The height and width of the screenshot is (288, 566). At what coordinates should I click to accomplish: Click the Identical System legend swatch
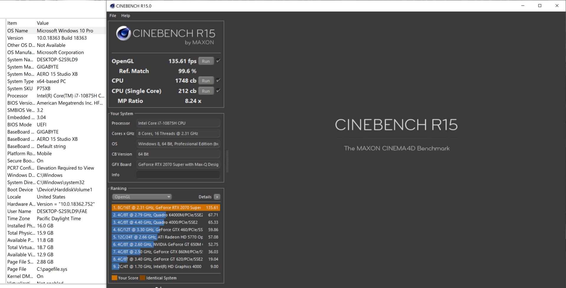[143, 278]
